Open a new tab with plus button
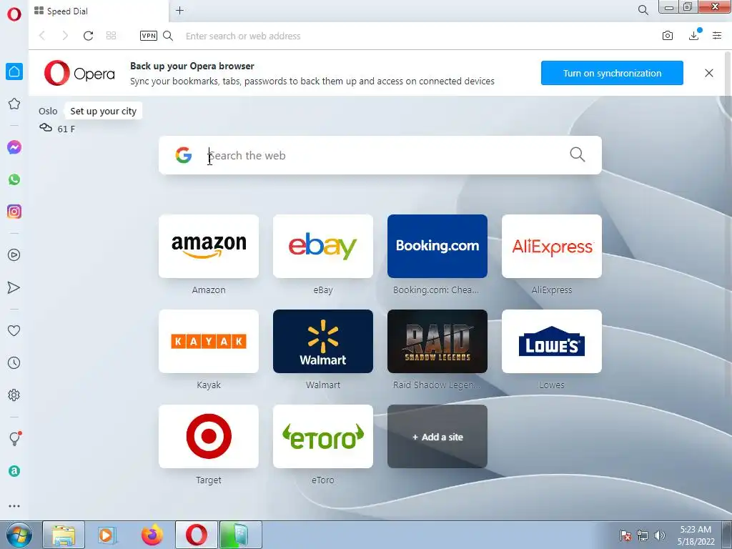 point(179,10)
